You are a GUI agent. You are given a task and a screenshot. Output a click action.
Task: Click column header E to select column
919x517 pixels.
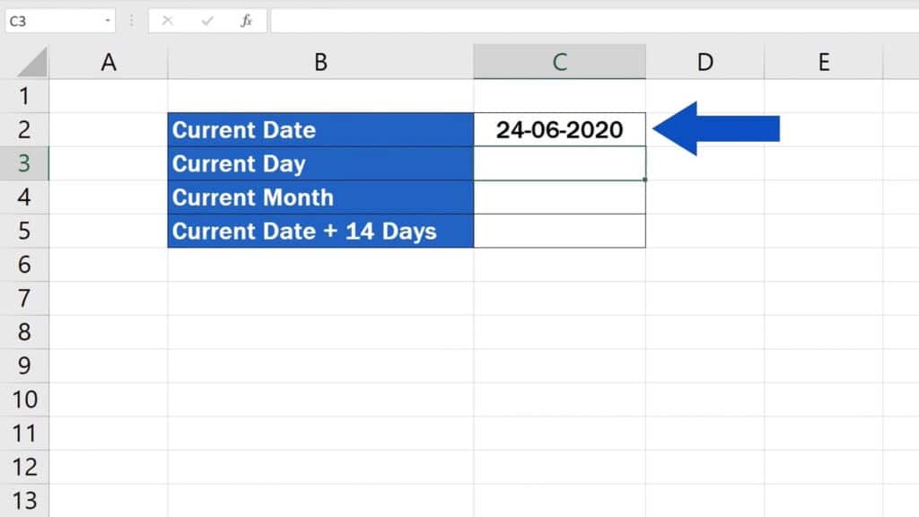823,62
